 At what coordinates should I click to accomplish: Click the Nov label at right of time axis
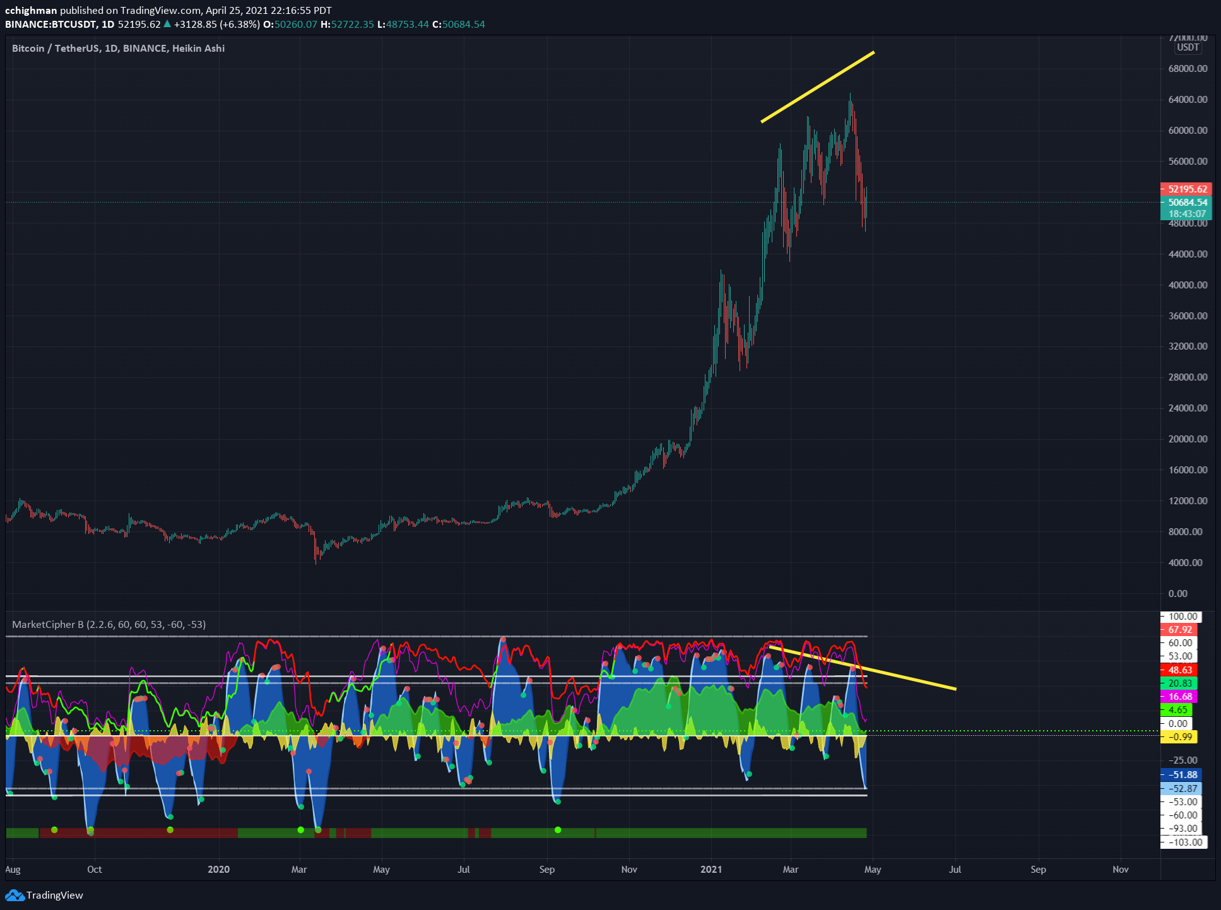[x=1120, y=869]
